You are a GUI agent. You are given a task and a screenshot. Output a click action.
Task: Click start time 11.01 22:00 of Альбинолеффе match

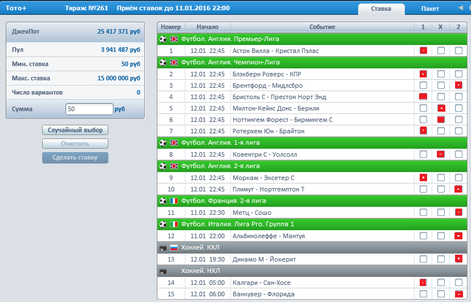208,236
